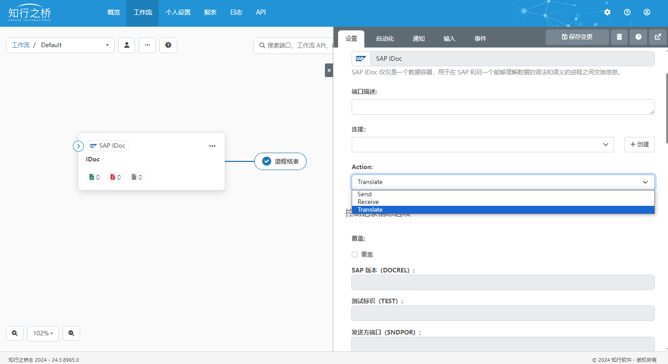Screen dimensions: 668x364
Task: Click the dark close tab on panel edge
Action: pos(329,70)
